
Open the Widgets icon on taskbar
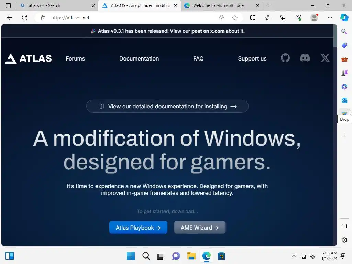point(10,256)
